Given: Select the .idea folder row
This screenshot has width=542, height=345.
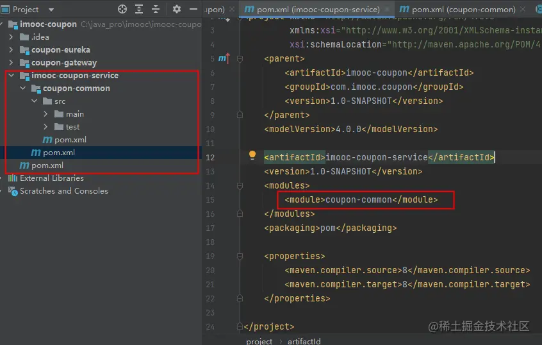Looking at the screenshot, I should click(34, 37).
